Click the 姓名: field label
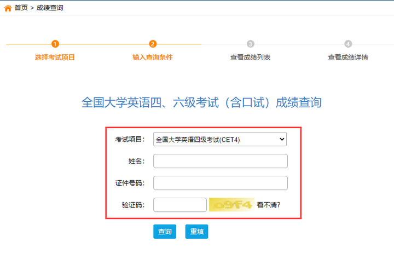394x253 pixels. tap(137, 161)
